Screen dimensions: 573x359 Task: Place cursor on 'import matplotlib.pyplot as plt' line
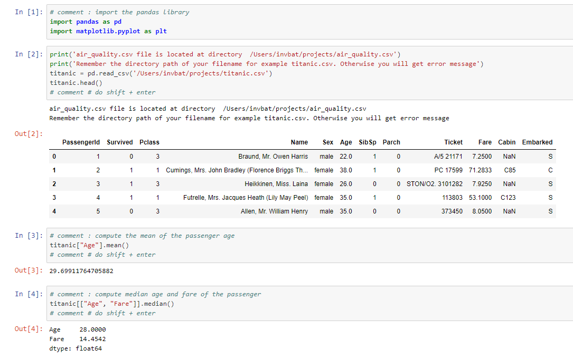pos(108,31)
